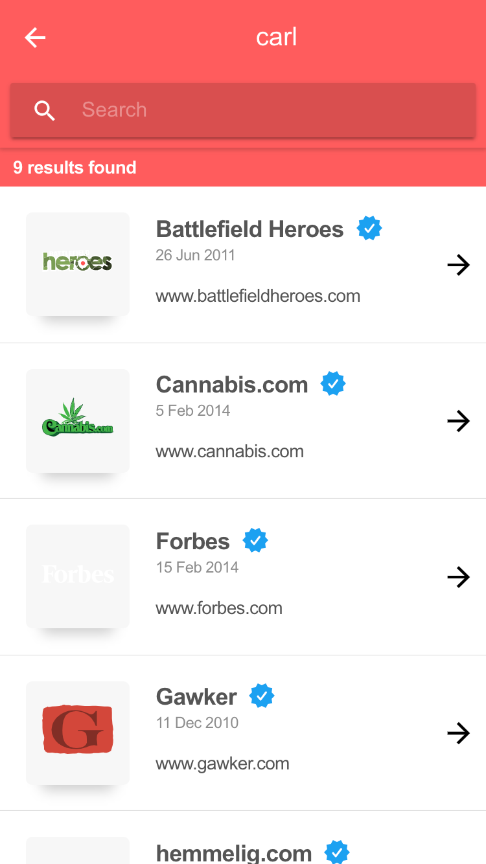
Task: Select the Cannabis.com logo thumbnail
Action: (x=78, y=421)
